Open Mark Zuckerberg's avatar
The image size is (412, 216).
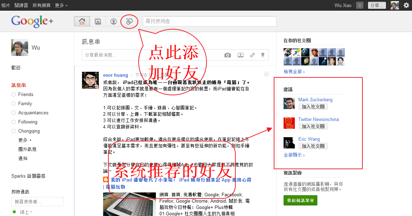point(289,103)
